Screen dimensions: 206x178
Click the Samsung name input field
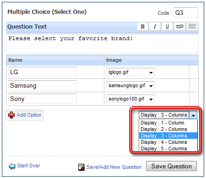click(x=42, y=85)
